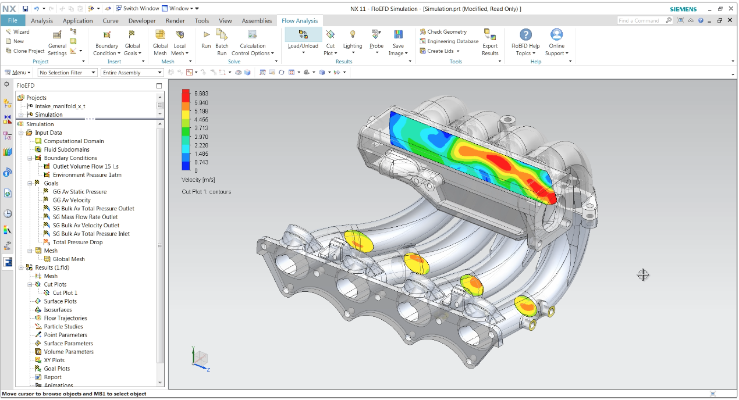Viewport: 739px width, 400px height.
Task: Select GG Av Static Pressure goal
Action: coord(79,192)
